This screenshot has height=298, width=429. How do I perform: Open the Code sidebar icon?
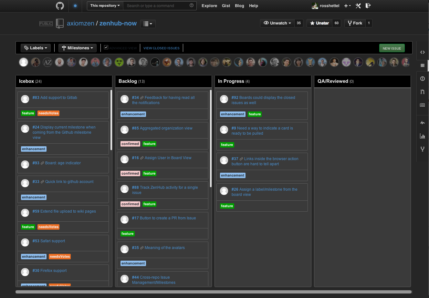pos(423,52)
